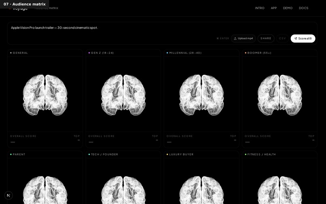Click the GENERAL card title
326x204 pixels.
(20, 53)
